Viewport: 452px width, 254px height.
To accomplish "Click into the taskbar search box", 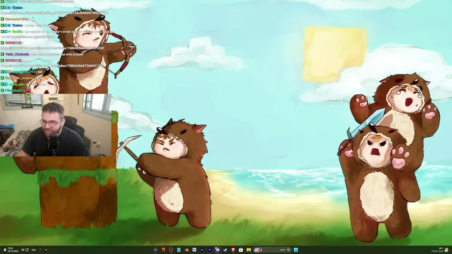I will point(272,250).
